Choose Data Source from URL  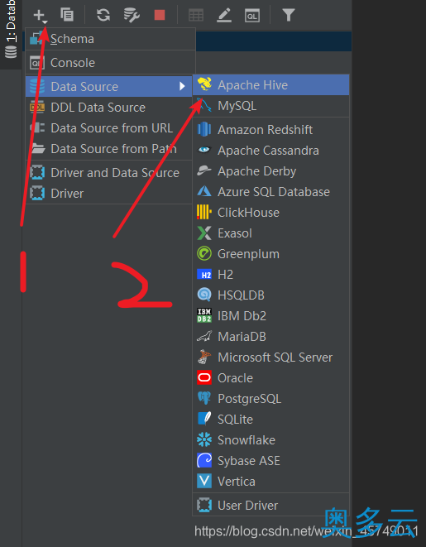pos(108,128)
